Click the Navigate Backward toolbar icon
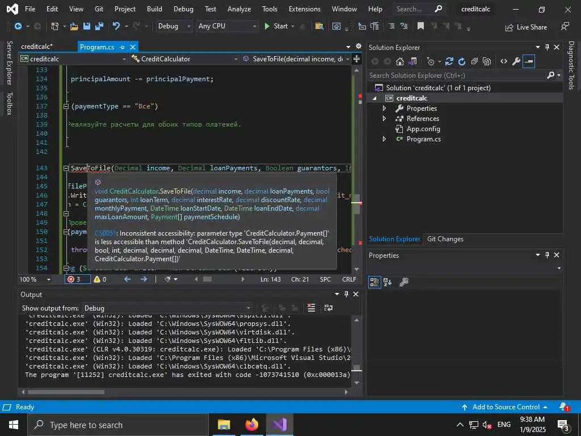Image resolution: width=581 pixels, height=436 pixels. pos(18,26)
